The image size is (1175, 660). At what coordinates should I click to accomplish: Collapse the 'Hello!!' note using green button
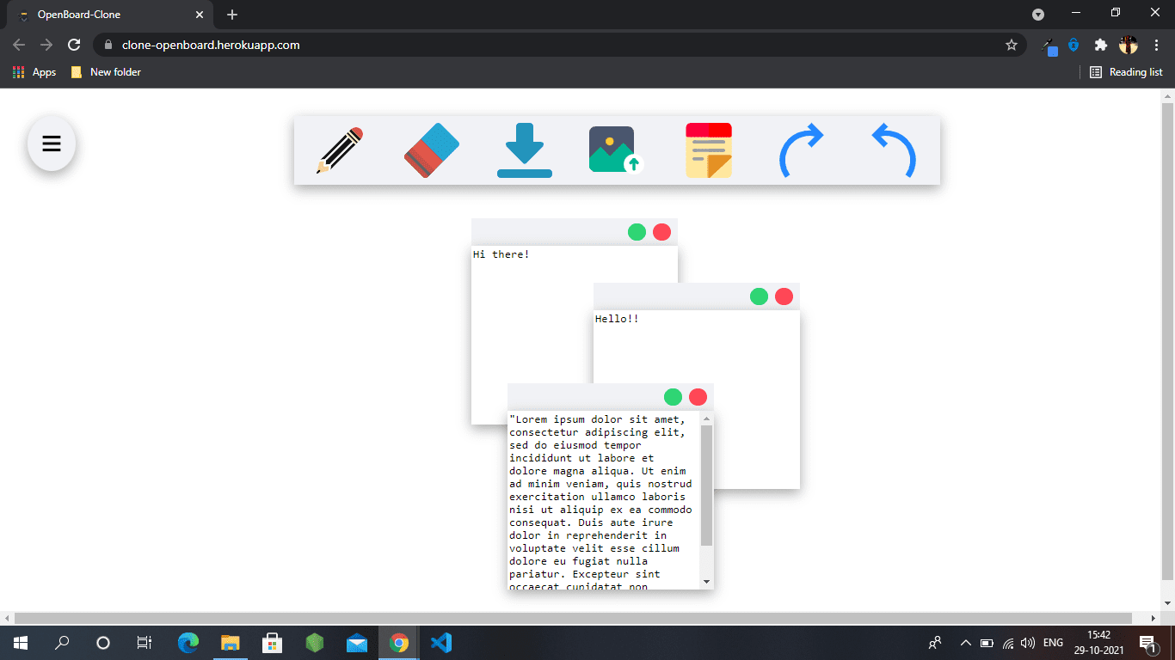pyautogui.click(x=759, y=296)
